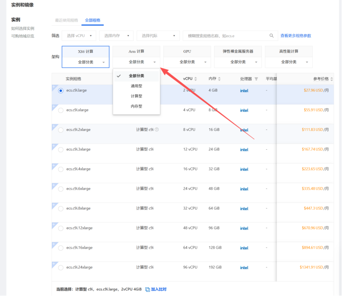Click the 加入比对 compare icon
Image resolution: width=342 pixels, height=296 pixels.
pos(148,289)
